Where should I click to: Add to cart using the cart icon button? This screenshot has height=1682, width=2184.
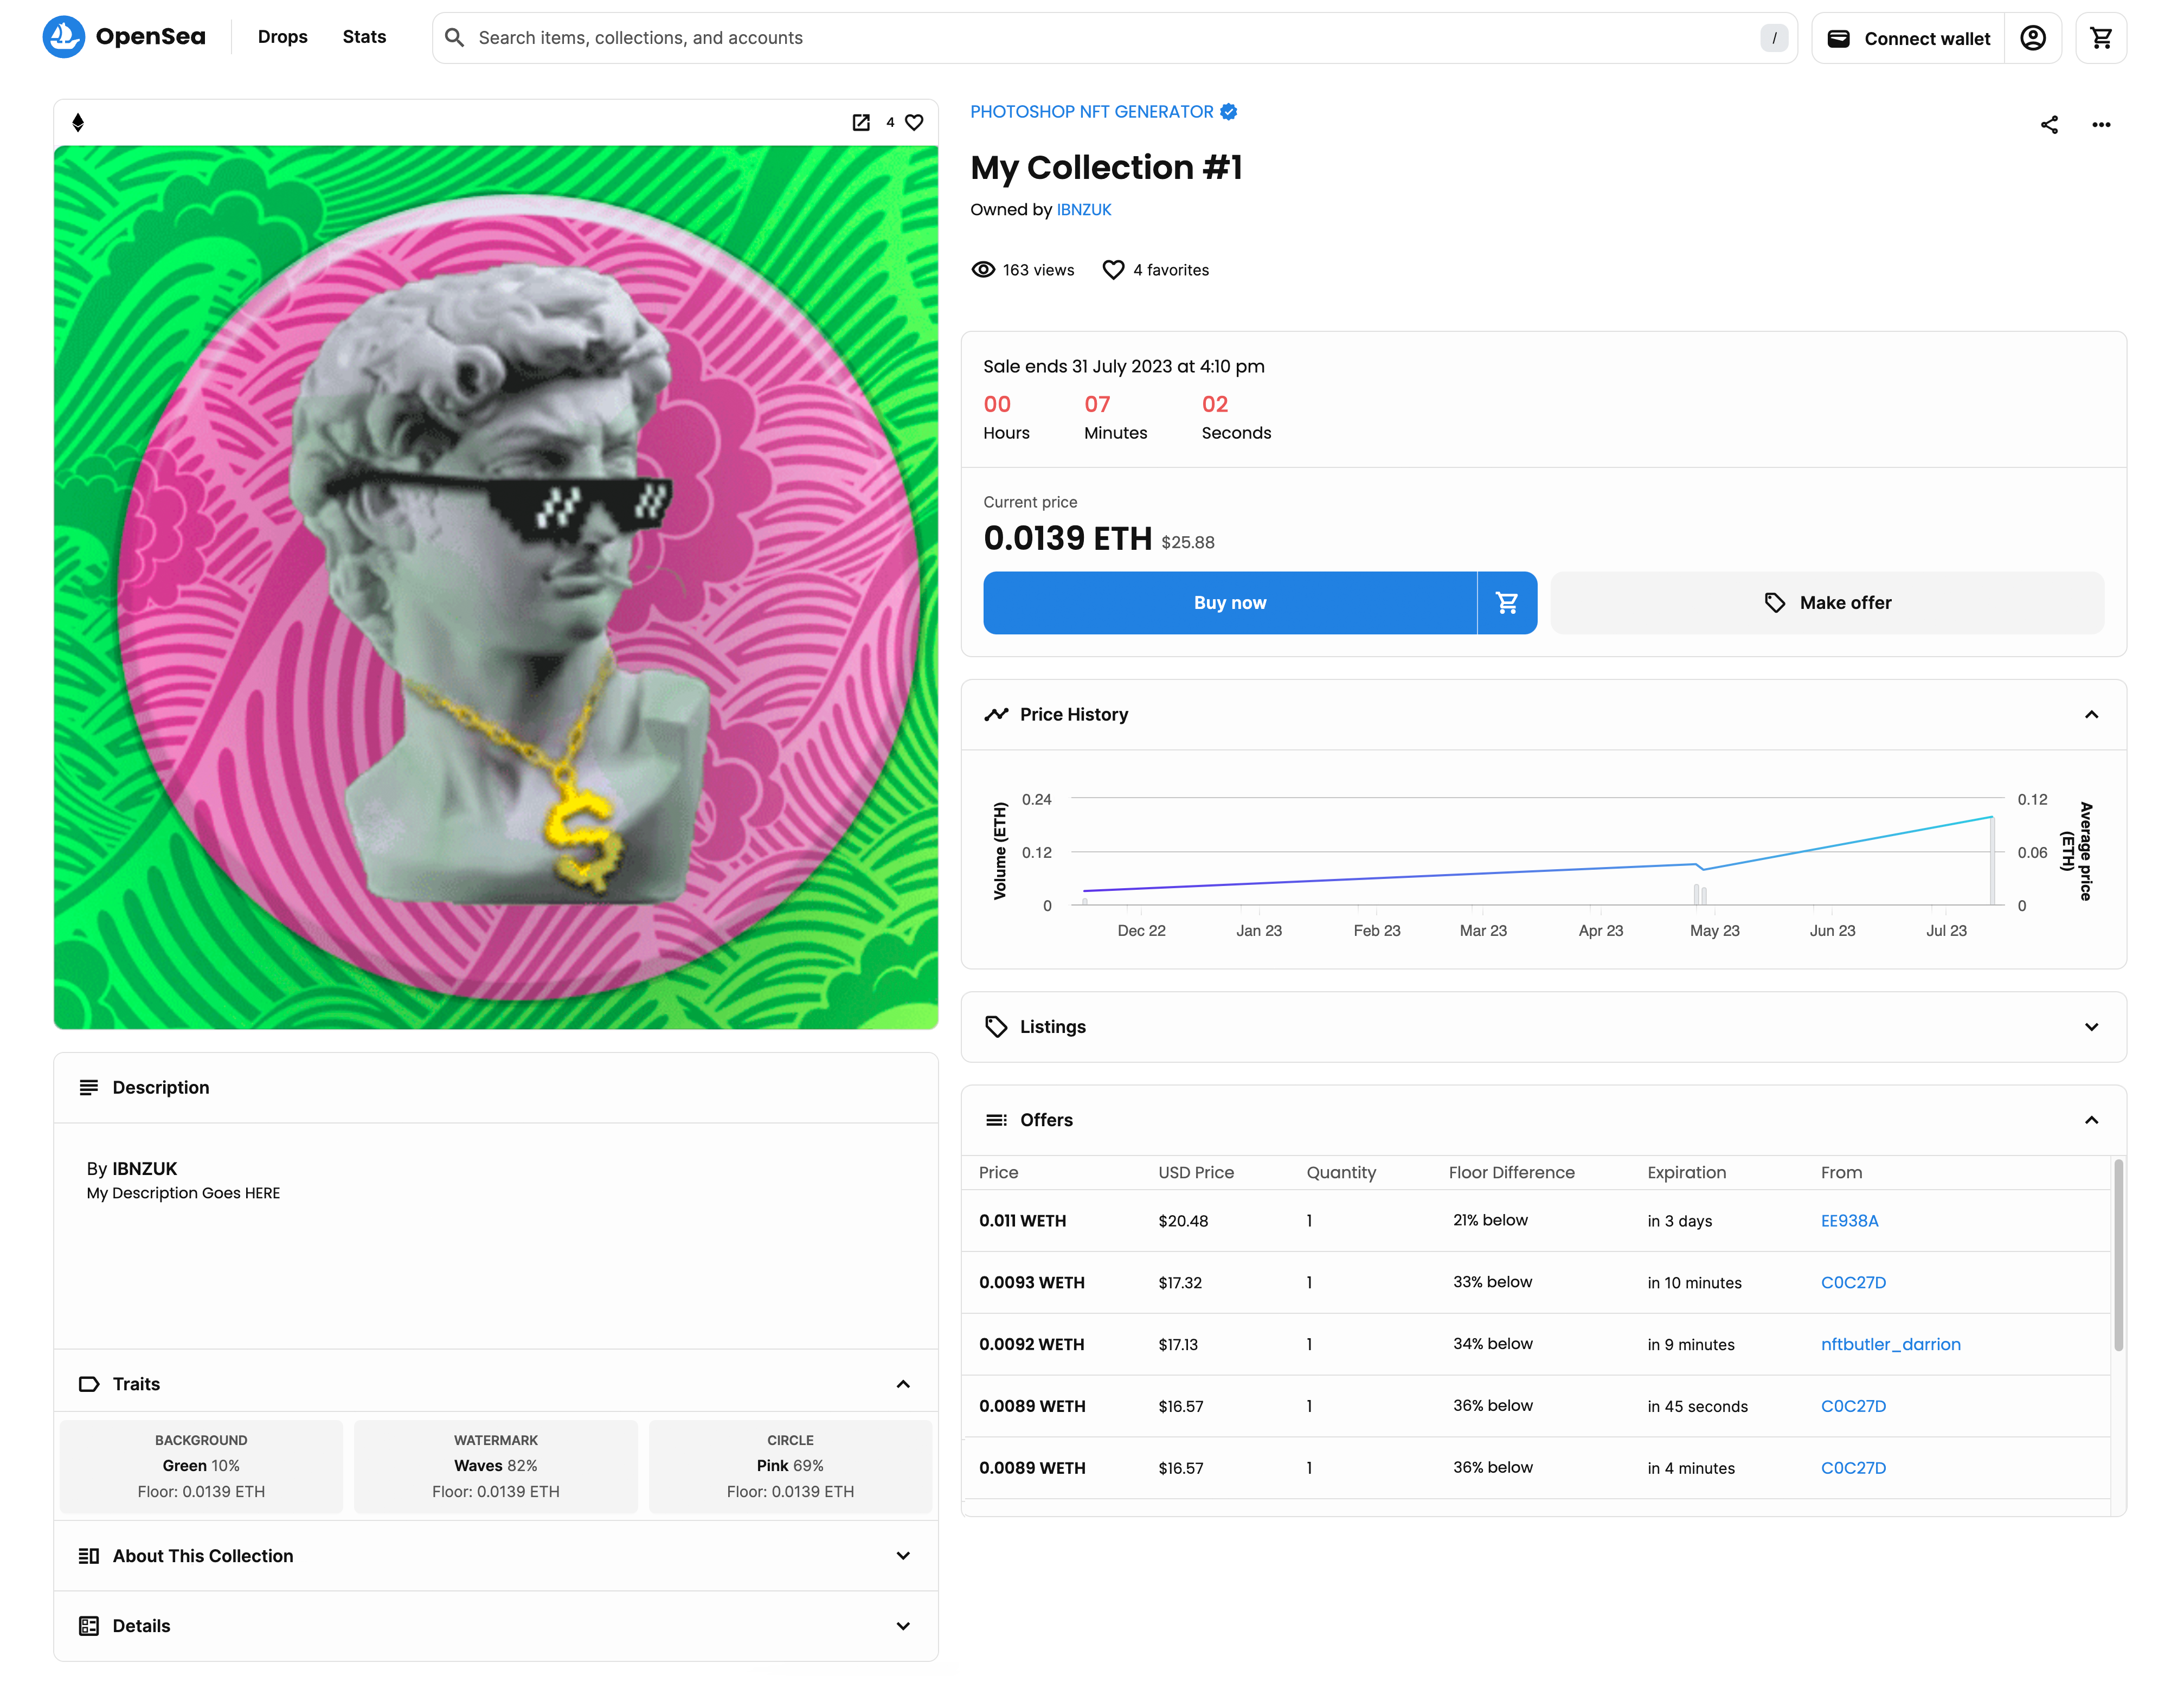tap(1506, 603)
